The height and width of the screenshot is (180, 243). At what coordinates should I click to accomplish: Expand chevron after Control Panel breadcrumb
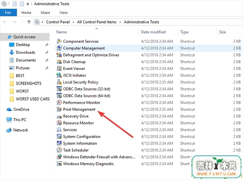[x=73, y=22]
